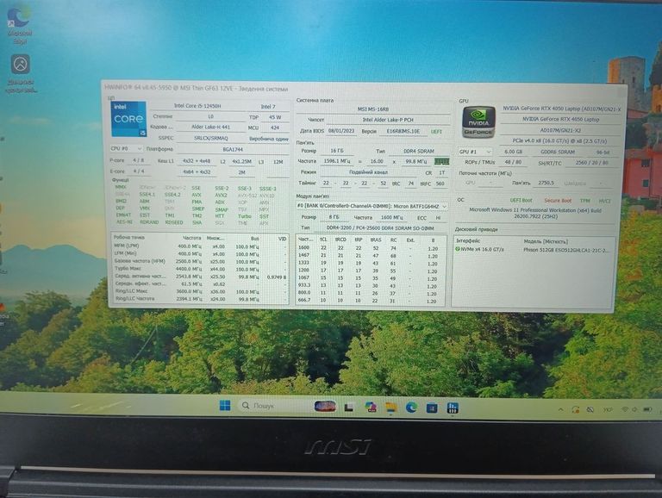Click the red Secure Boot indicator
Screen dimensions: 662x498
(558, 201)
